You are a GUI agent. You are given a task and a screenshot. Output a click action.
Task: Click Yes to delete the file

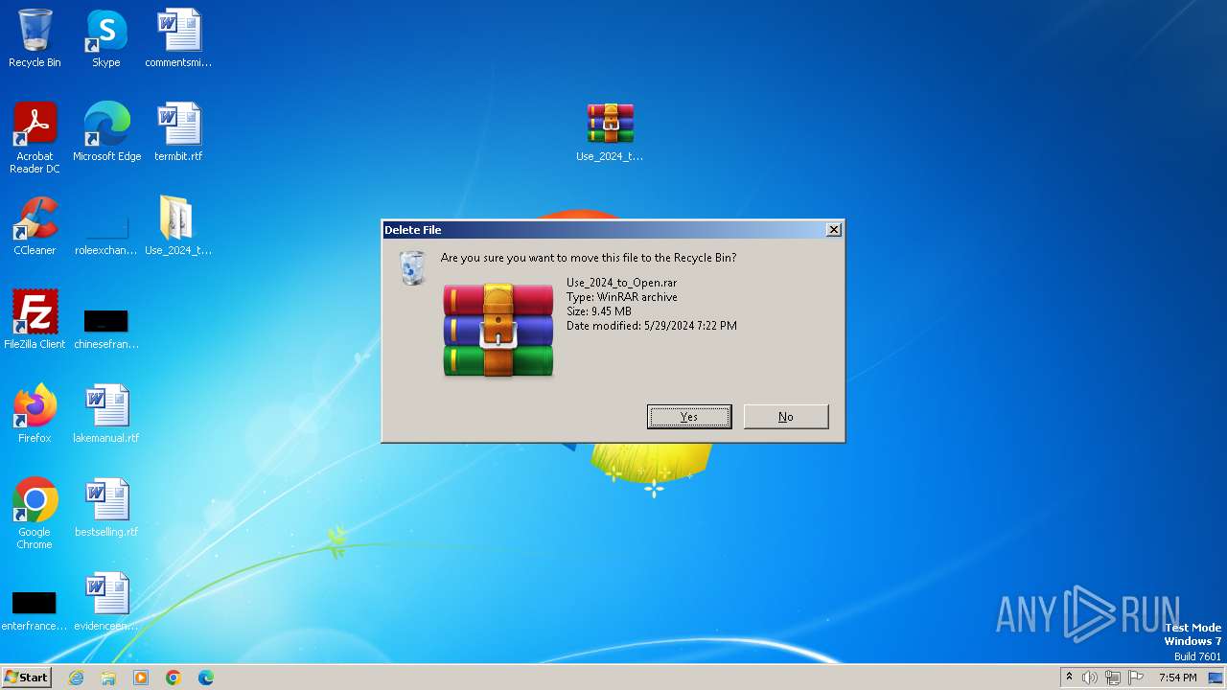689,417
